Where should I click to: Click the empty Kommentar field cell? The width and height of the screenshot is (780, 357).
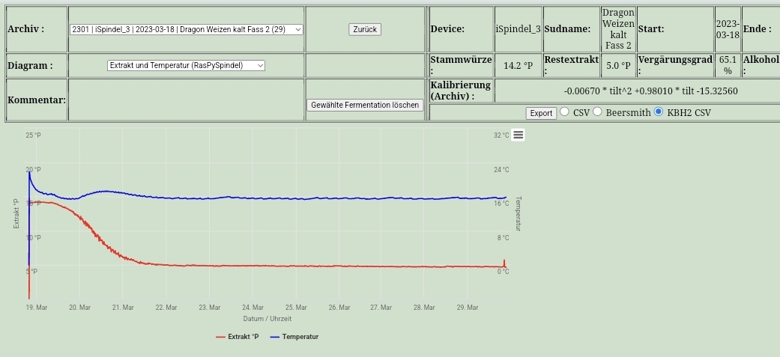pos(187,100)
